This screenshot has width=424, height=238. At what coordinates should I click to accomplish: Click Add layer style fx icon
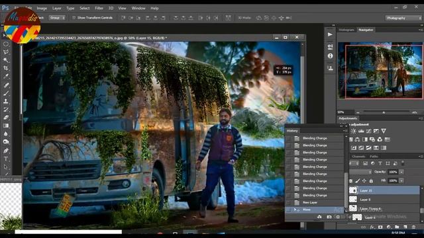[372, 227]
